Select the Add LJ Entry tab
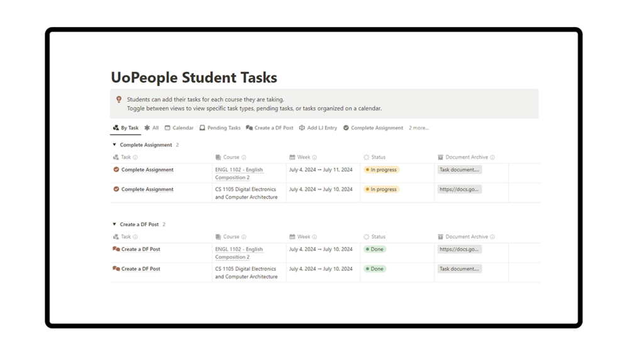 [318, 128]
